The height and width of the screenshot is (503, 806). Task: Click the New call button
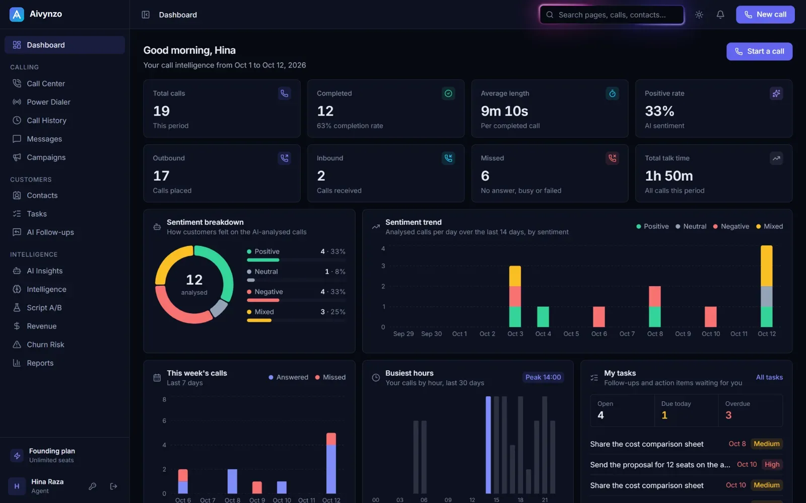765,15
